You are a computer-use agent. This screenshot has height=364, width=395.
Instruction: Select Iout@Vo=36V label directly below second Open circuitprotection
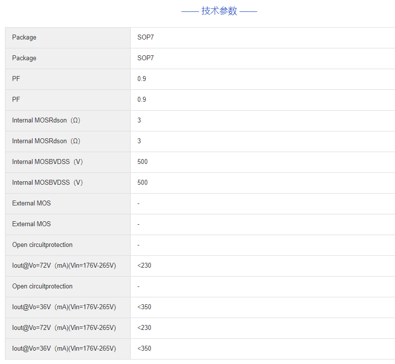coord(64,307)
